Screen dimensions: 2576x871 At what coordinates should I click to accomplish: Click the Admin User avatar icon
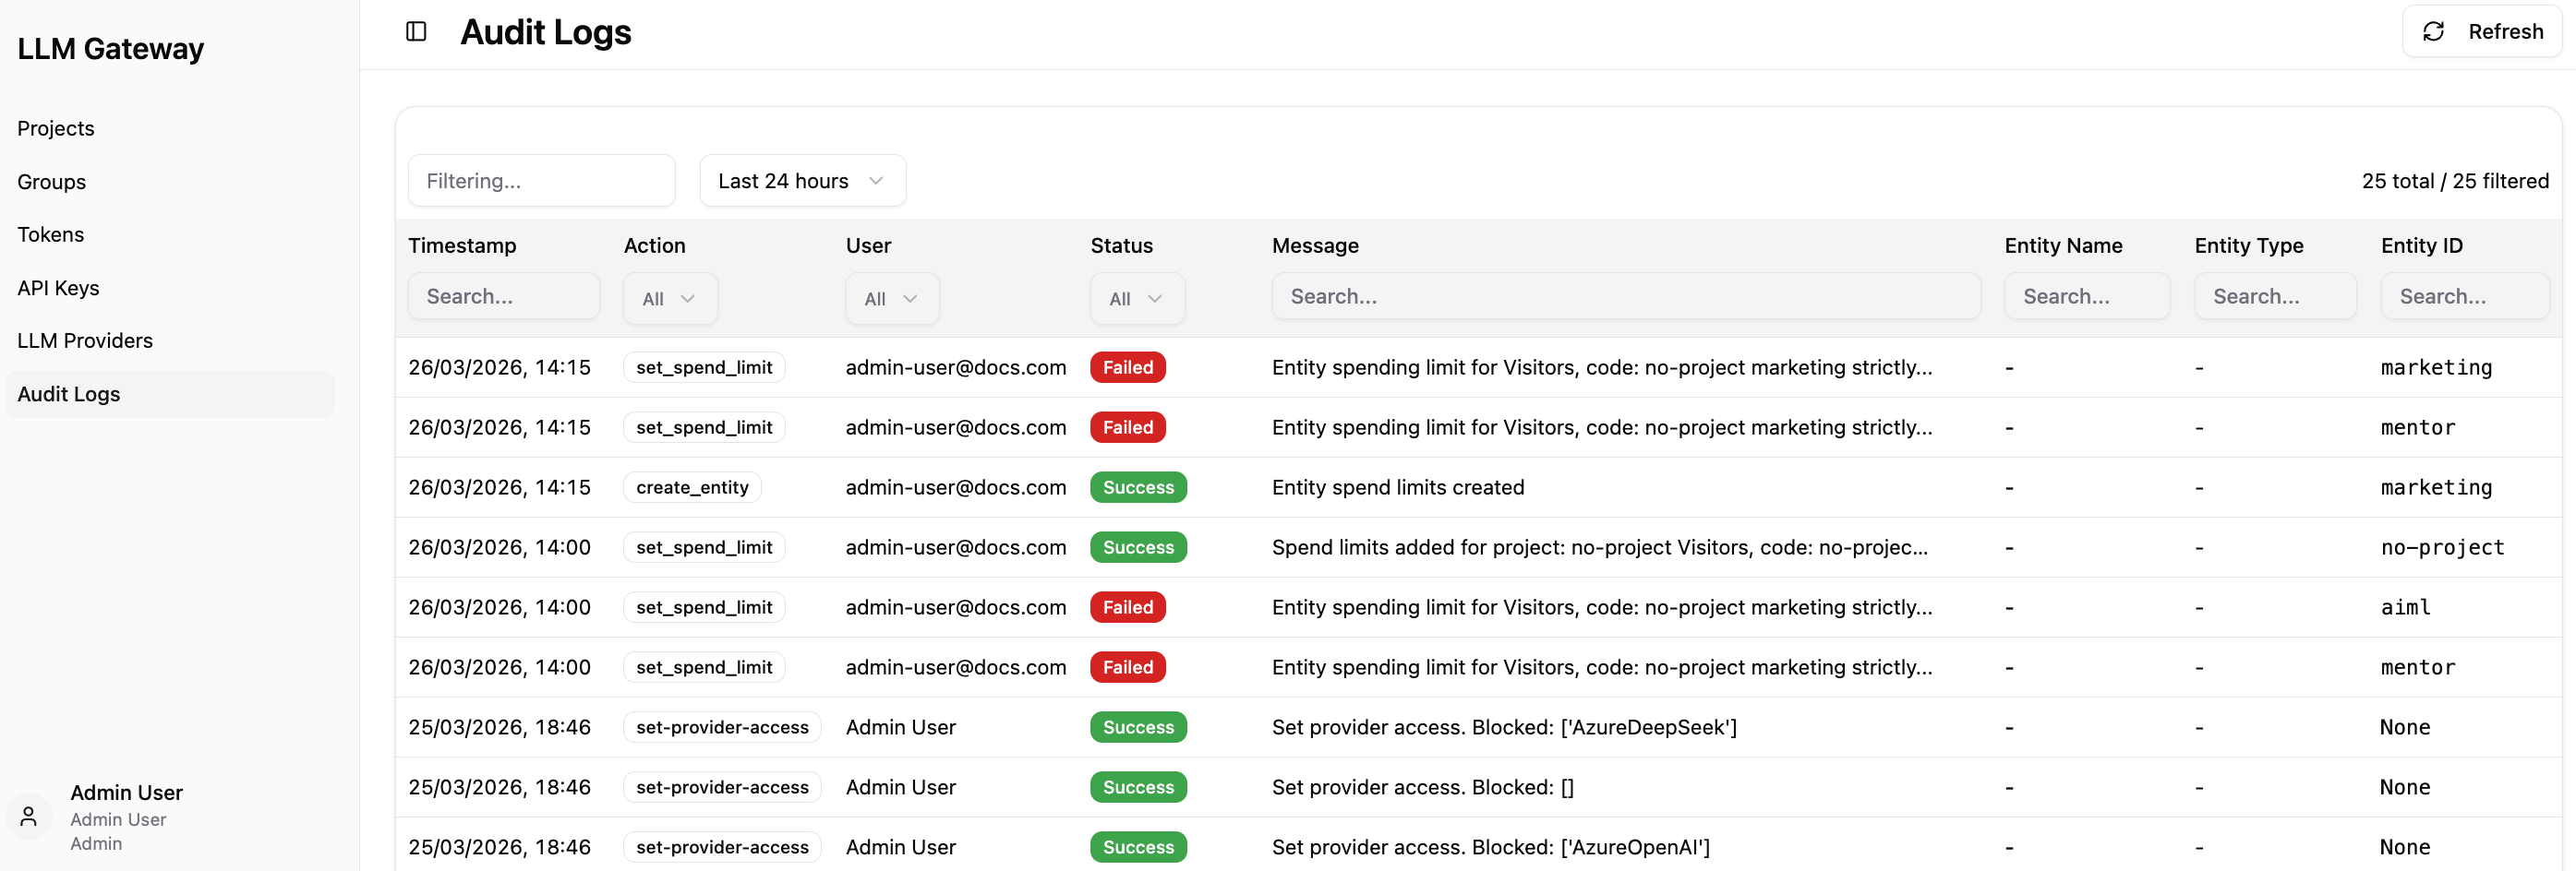29,817
